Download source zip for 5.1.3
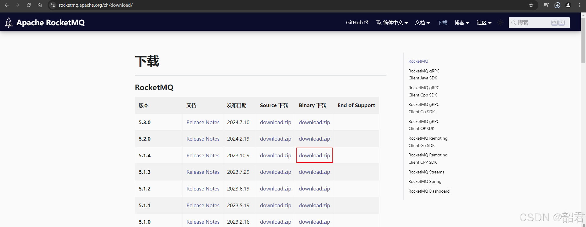586x227 pixels. [276, 172]
